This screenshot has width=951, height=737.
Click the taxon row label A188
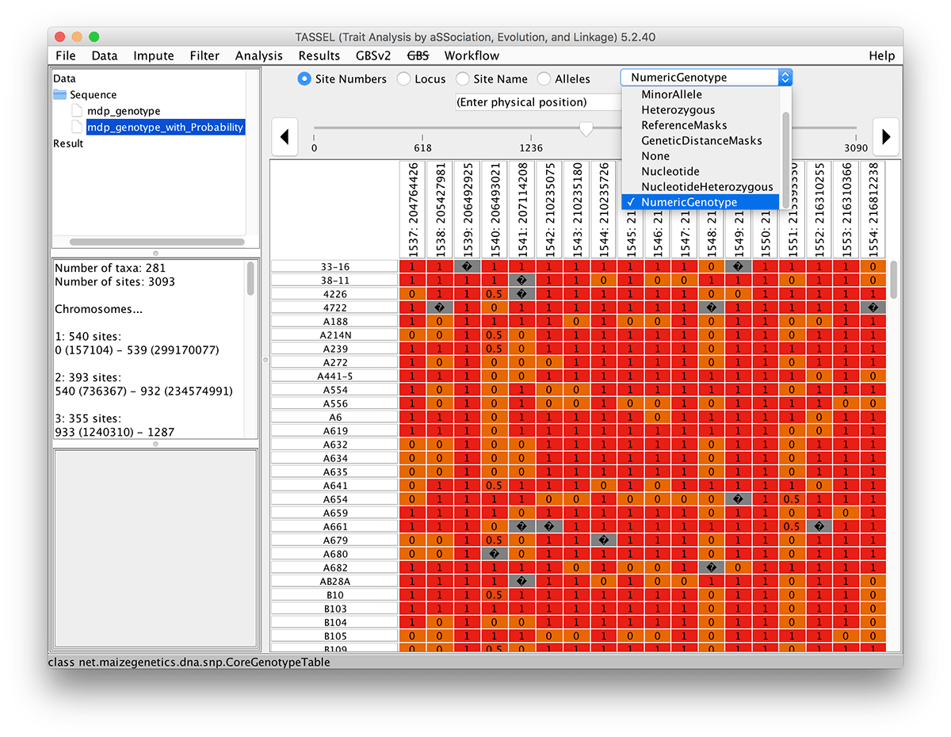[333, 321]
